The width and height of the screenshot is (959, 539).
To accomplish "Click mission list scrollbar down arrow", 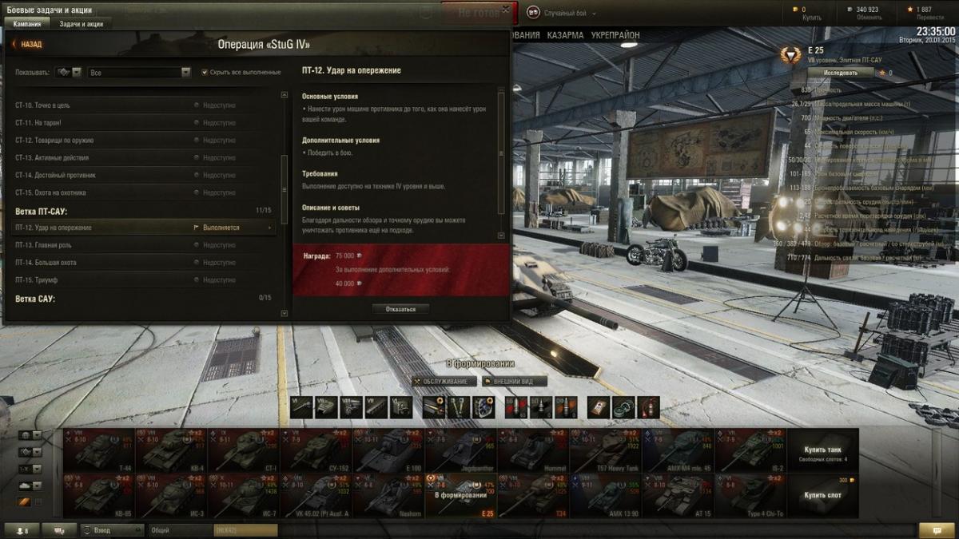I will 285,314.
